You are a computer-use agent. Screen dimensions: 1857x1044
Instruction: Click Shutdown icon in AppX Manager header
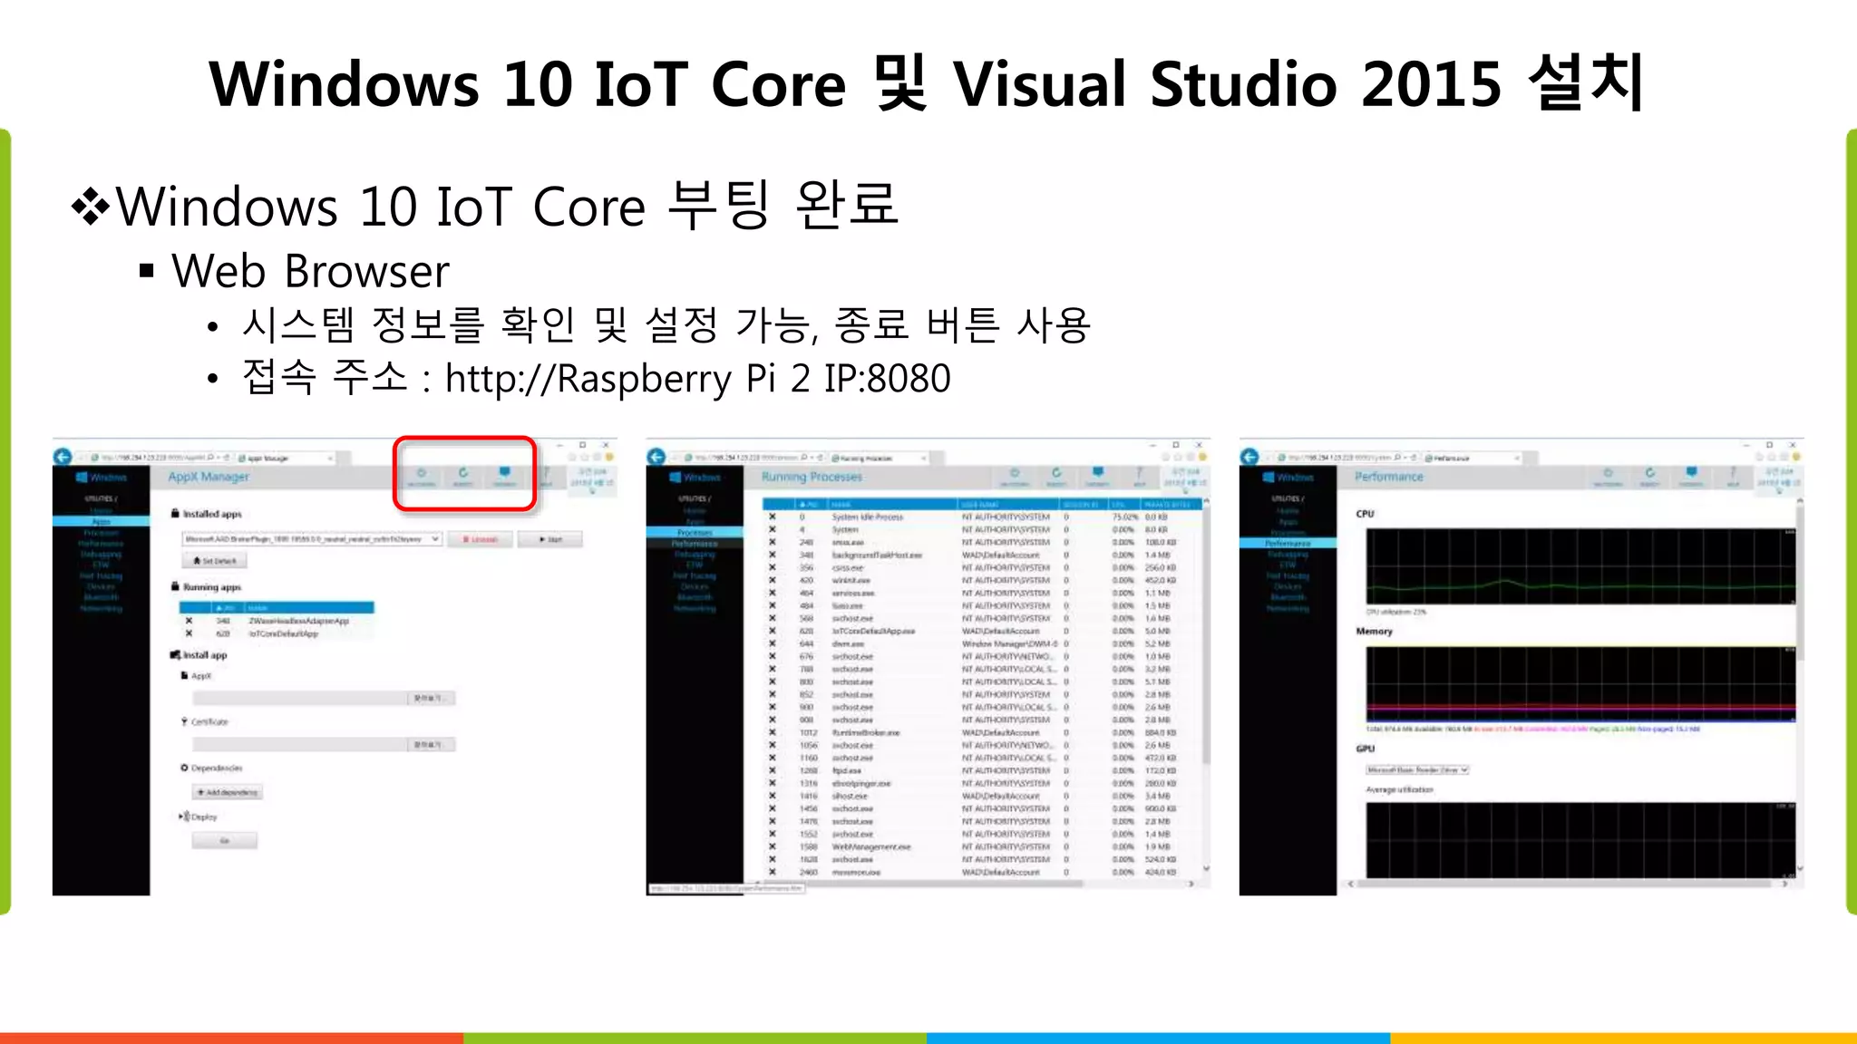(x=421, y=476)
